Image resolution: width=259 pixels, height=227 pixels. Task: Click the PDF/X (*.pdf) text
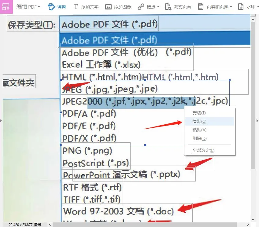(x=89, y=138)
